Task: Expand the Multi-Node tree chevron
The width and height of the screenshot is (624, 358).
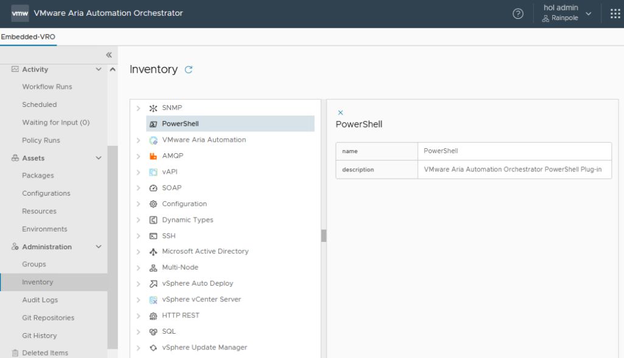Action: tap(138, 267)
